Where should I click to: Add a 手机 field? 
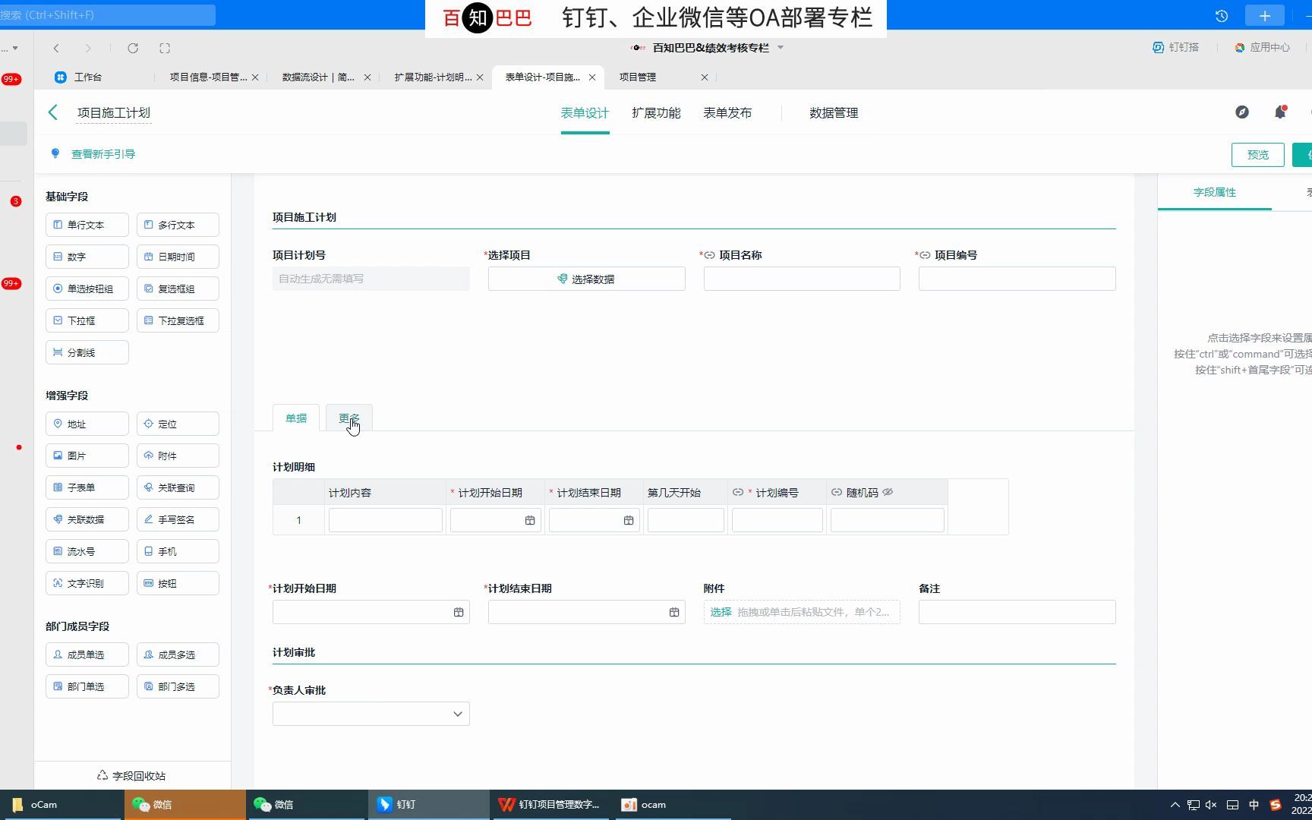[x=178, y=551]
